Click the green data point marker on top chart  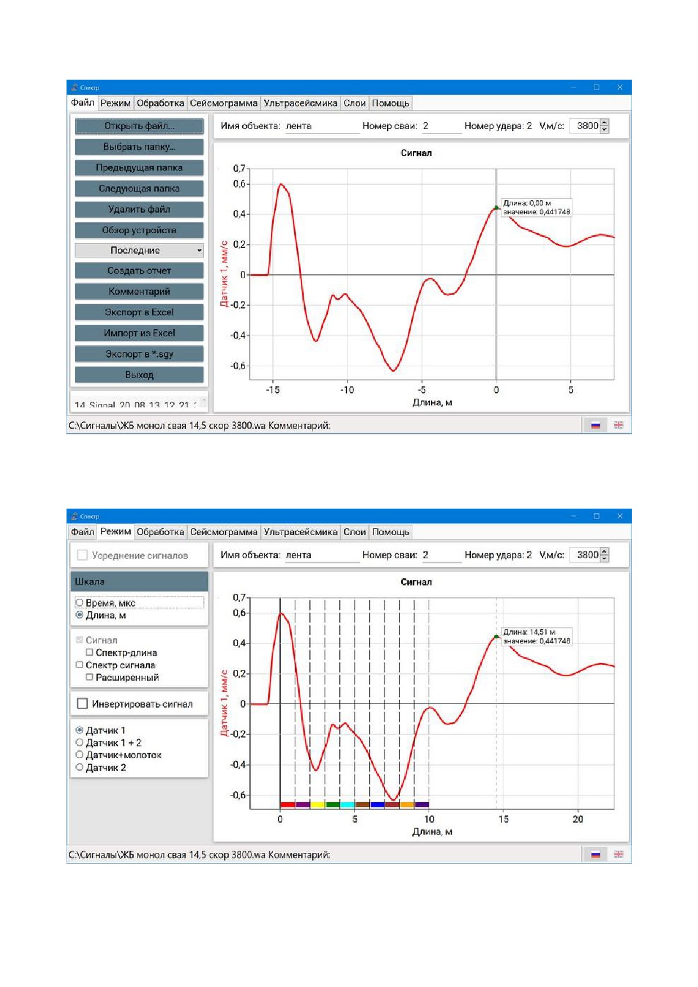(496, 208)
